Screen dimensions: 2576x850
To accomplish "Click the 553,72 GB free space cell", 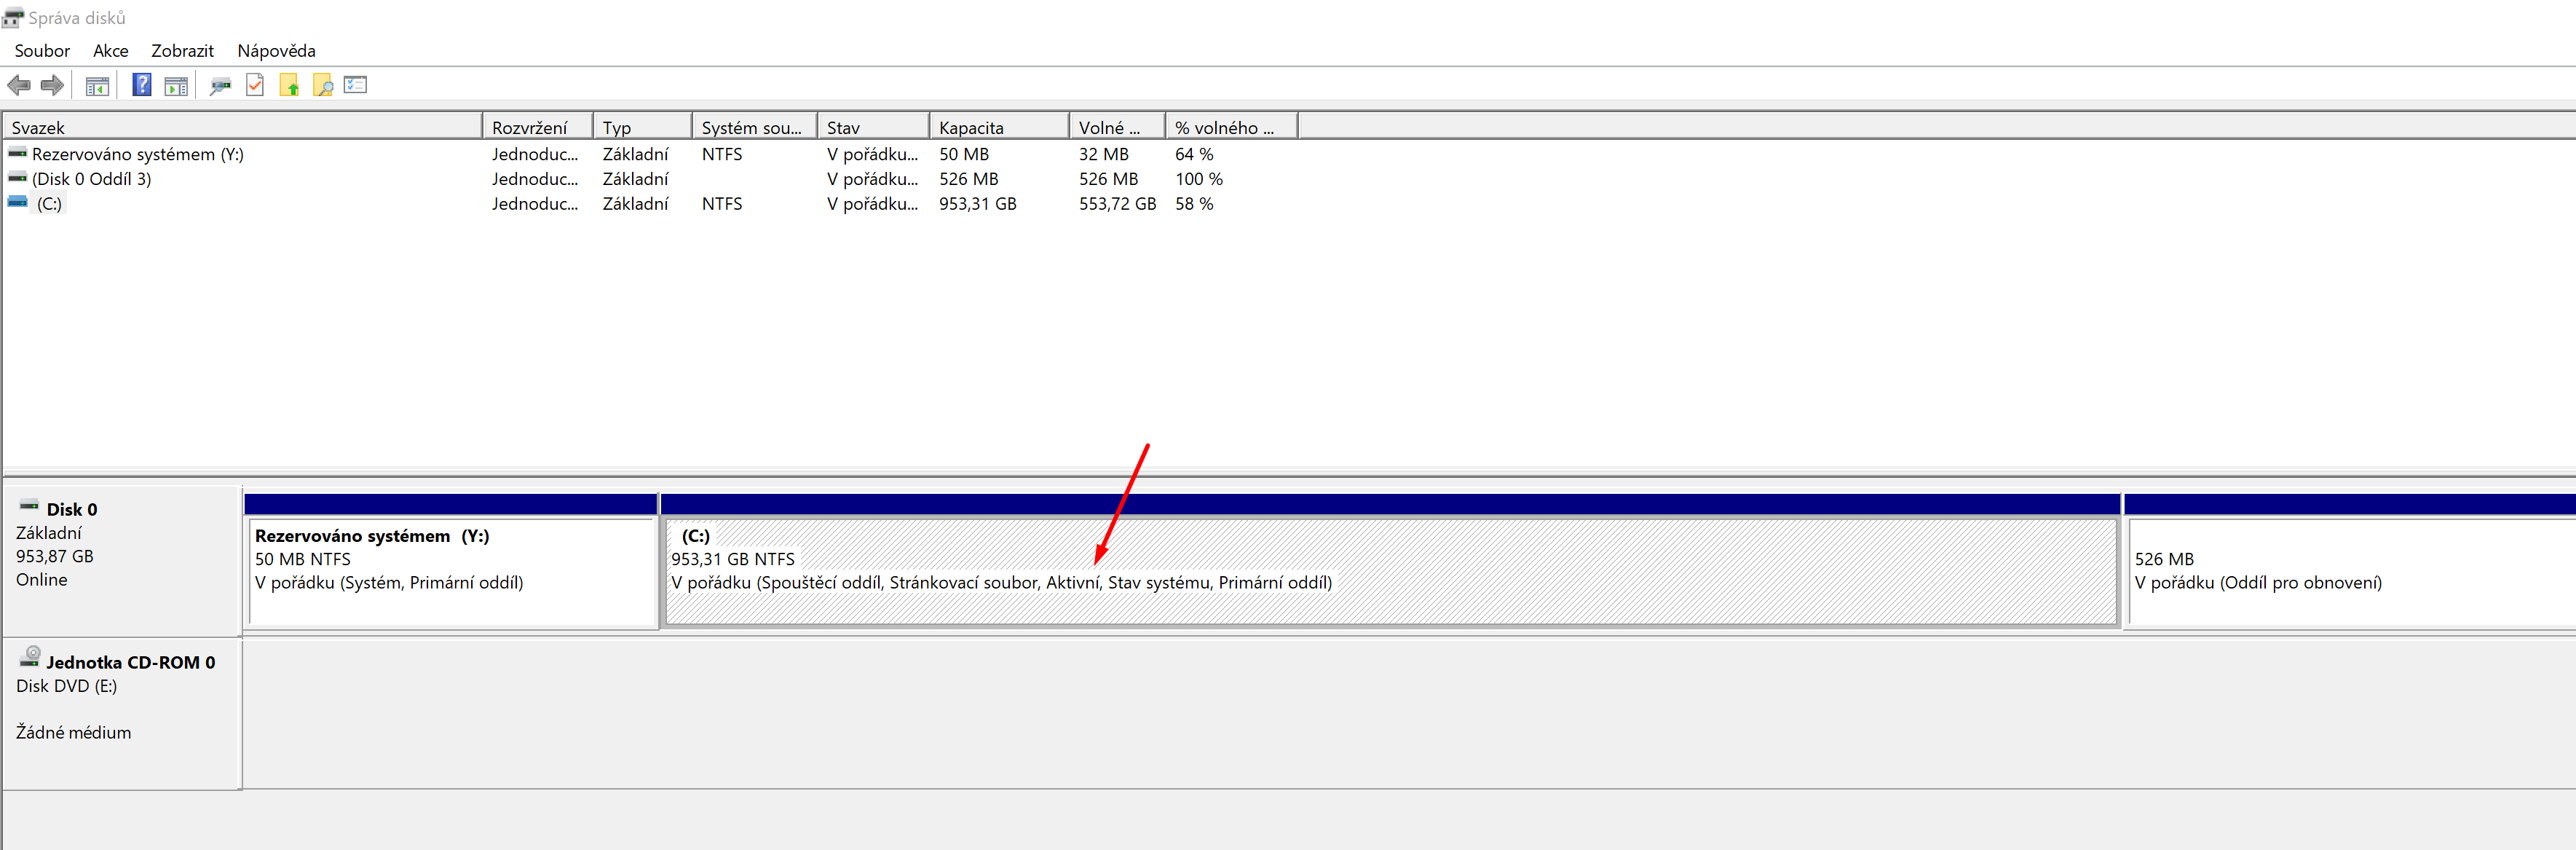I will pos(1118,204).
